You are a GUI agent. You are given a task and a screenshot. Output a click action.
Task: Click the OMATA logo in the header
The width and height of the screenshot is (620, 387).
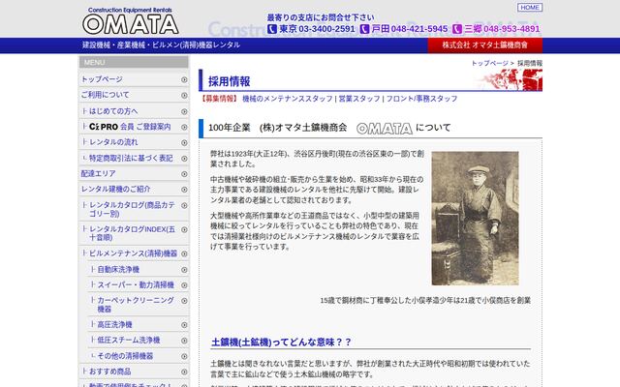pyautogui.click(x=131, y=21)
